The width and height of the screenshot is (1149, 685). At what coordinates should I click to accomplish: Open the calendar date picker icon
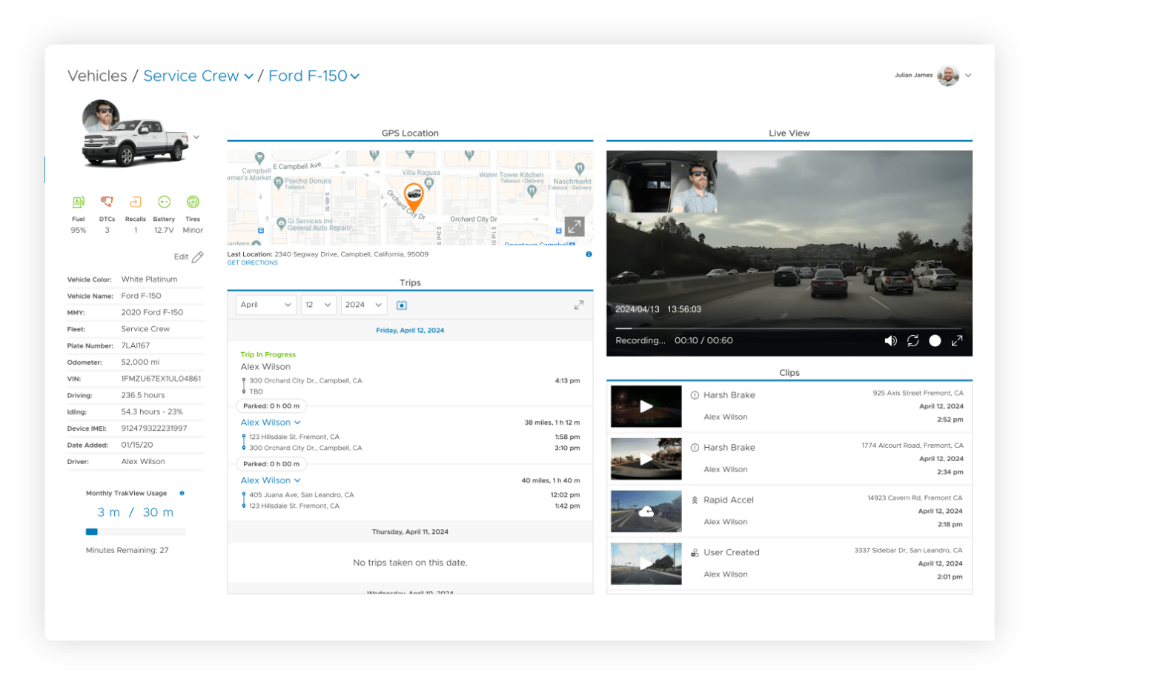pyautogui.click(x=402, y=305)
